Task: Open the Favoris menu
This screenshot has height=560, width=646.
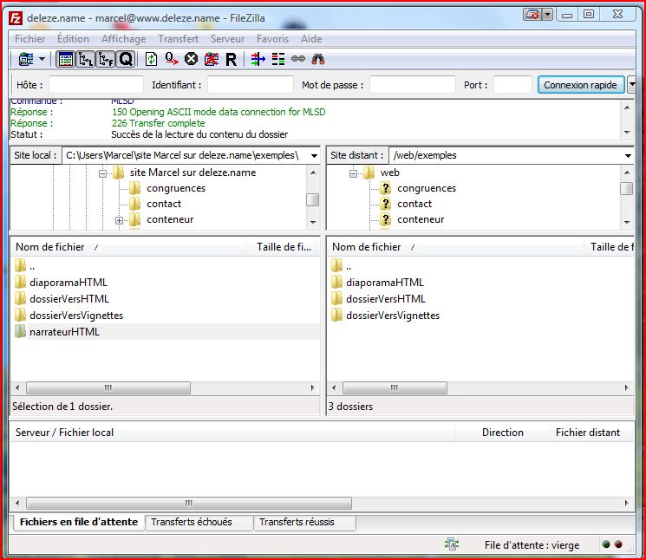Action: 272,39
